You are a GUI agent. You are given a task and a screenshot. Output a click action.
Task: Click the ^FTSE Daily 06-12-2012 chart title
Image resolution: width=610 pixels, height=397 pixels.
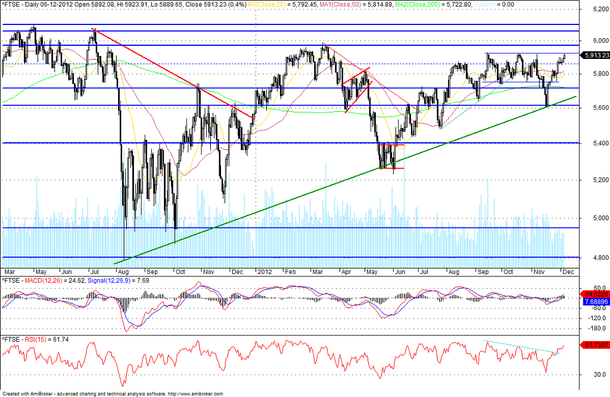124,4
